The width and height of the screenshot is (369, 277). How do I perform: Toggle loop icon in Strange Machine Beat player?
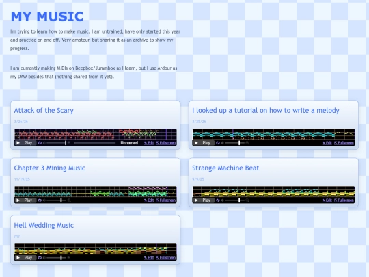point(218,200)
